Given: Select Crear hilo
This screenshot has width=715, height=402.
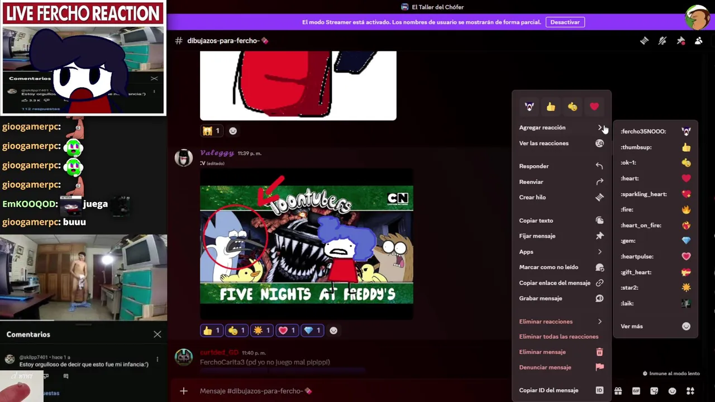Looking at the screenshot, I should 561,197.
